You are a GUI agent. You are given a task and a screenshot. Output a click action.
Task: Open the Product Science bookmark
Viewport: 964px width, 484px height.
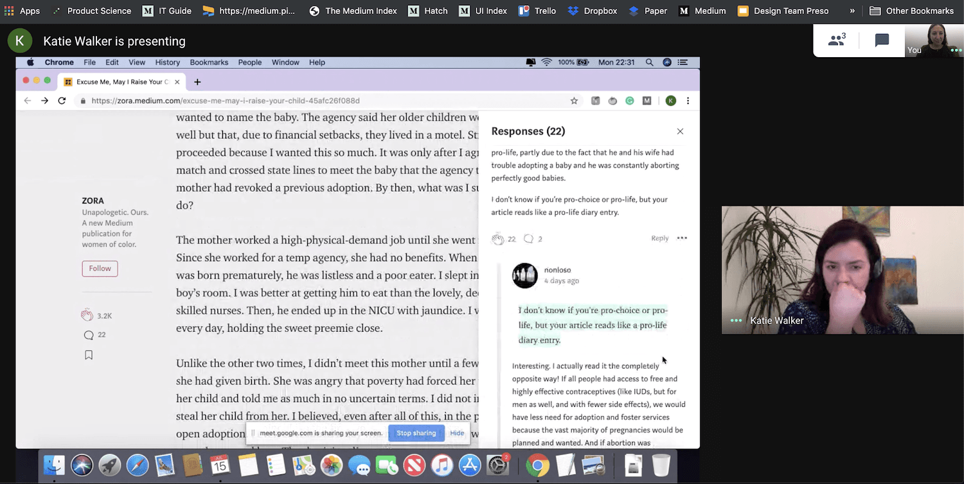point(92,11)
